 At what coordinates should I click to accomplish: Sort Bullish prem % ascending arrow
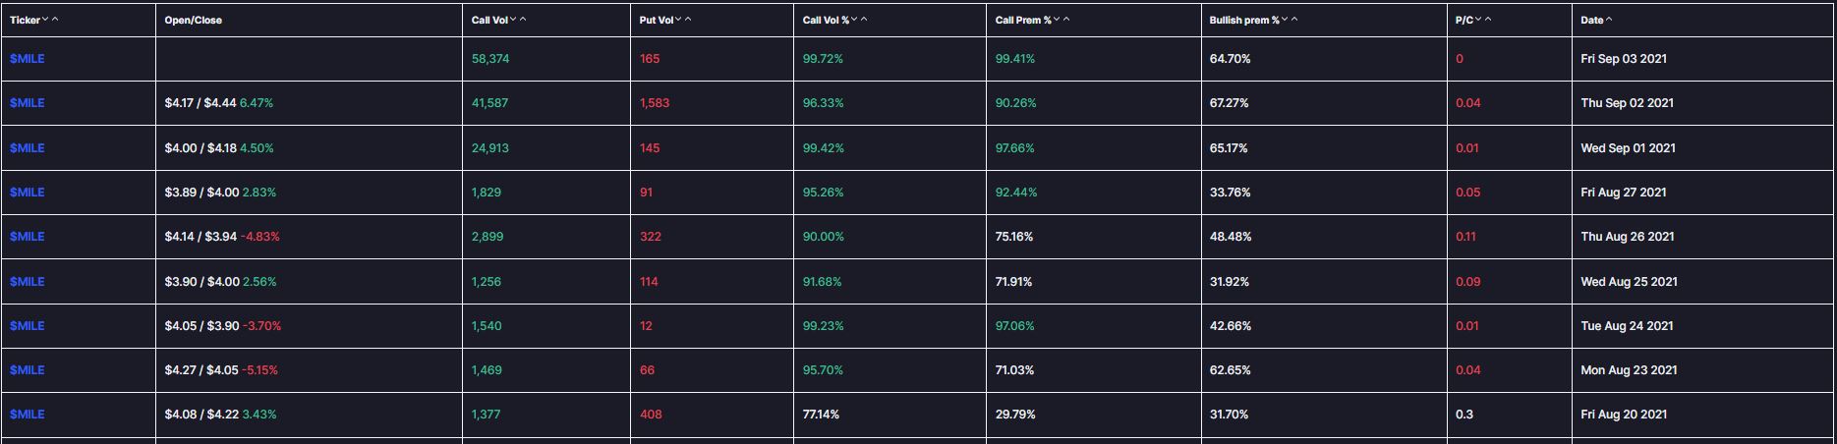coord(1294,20)
